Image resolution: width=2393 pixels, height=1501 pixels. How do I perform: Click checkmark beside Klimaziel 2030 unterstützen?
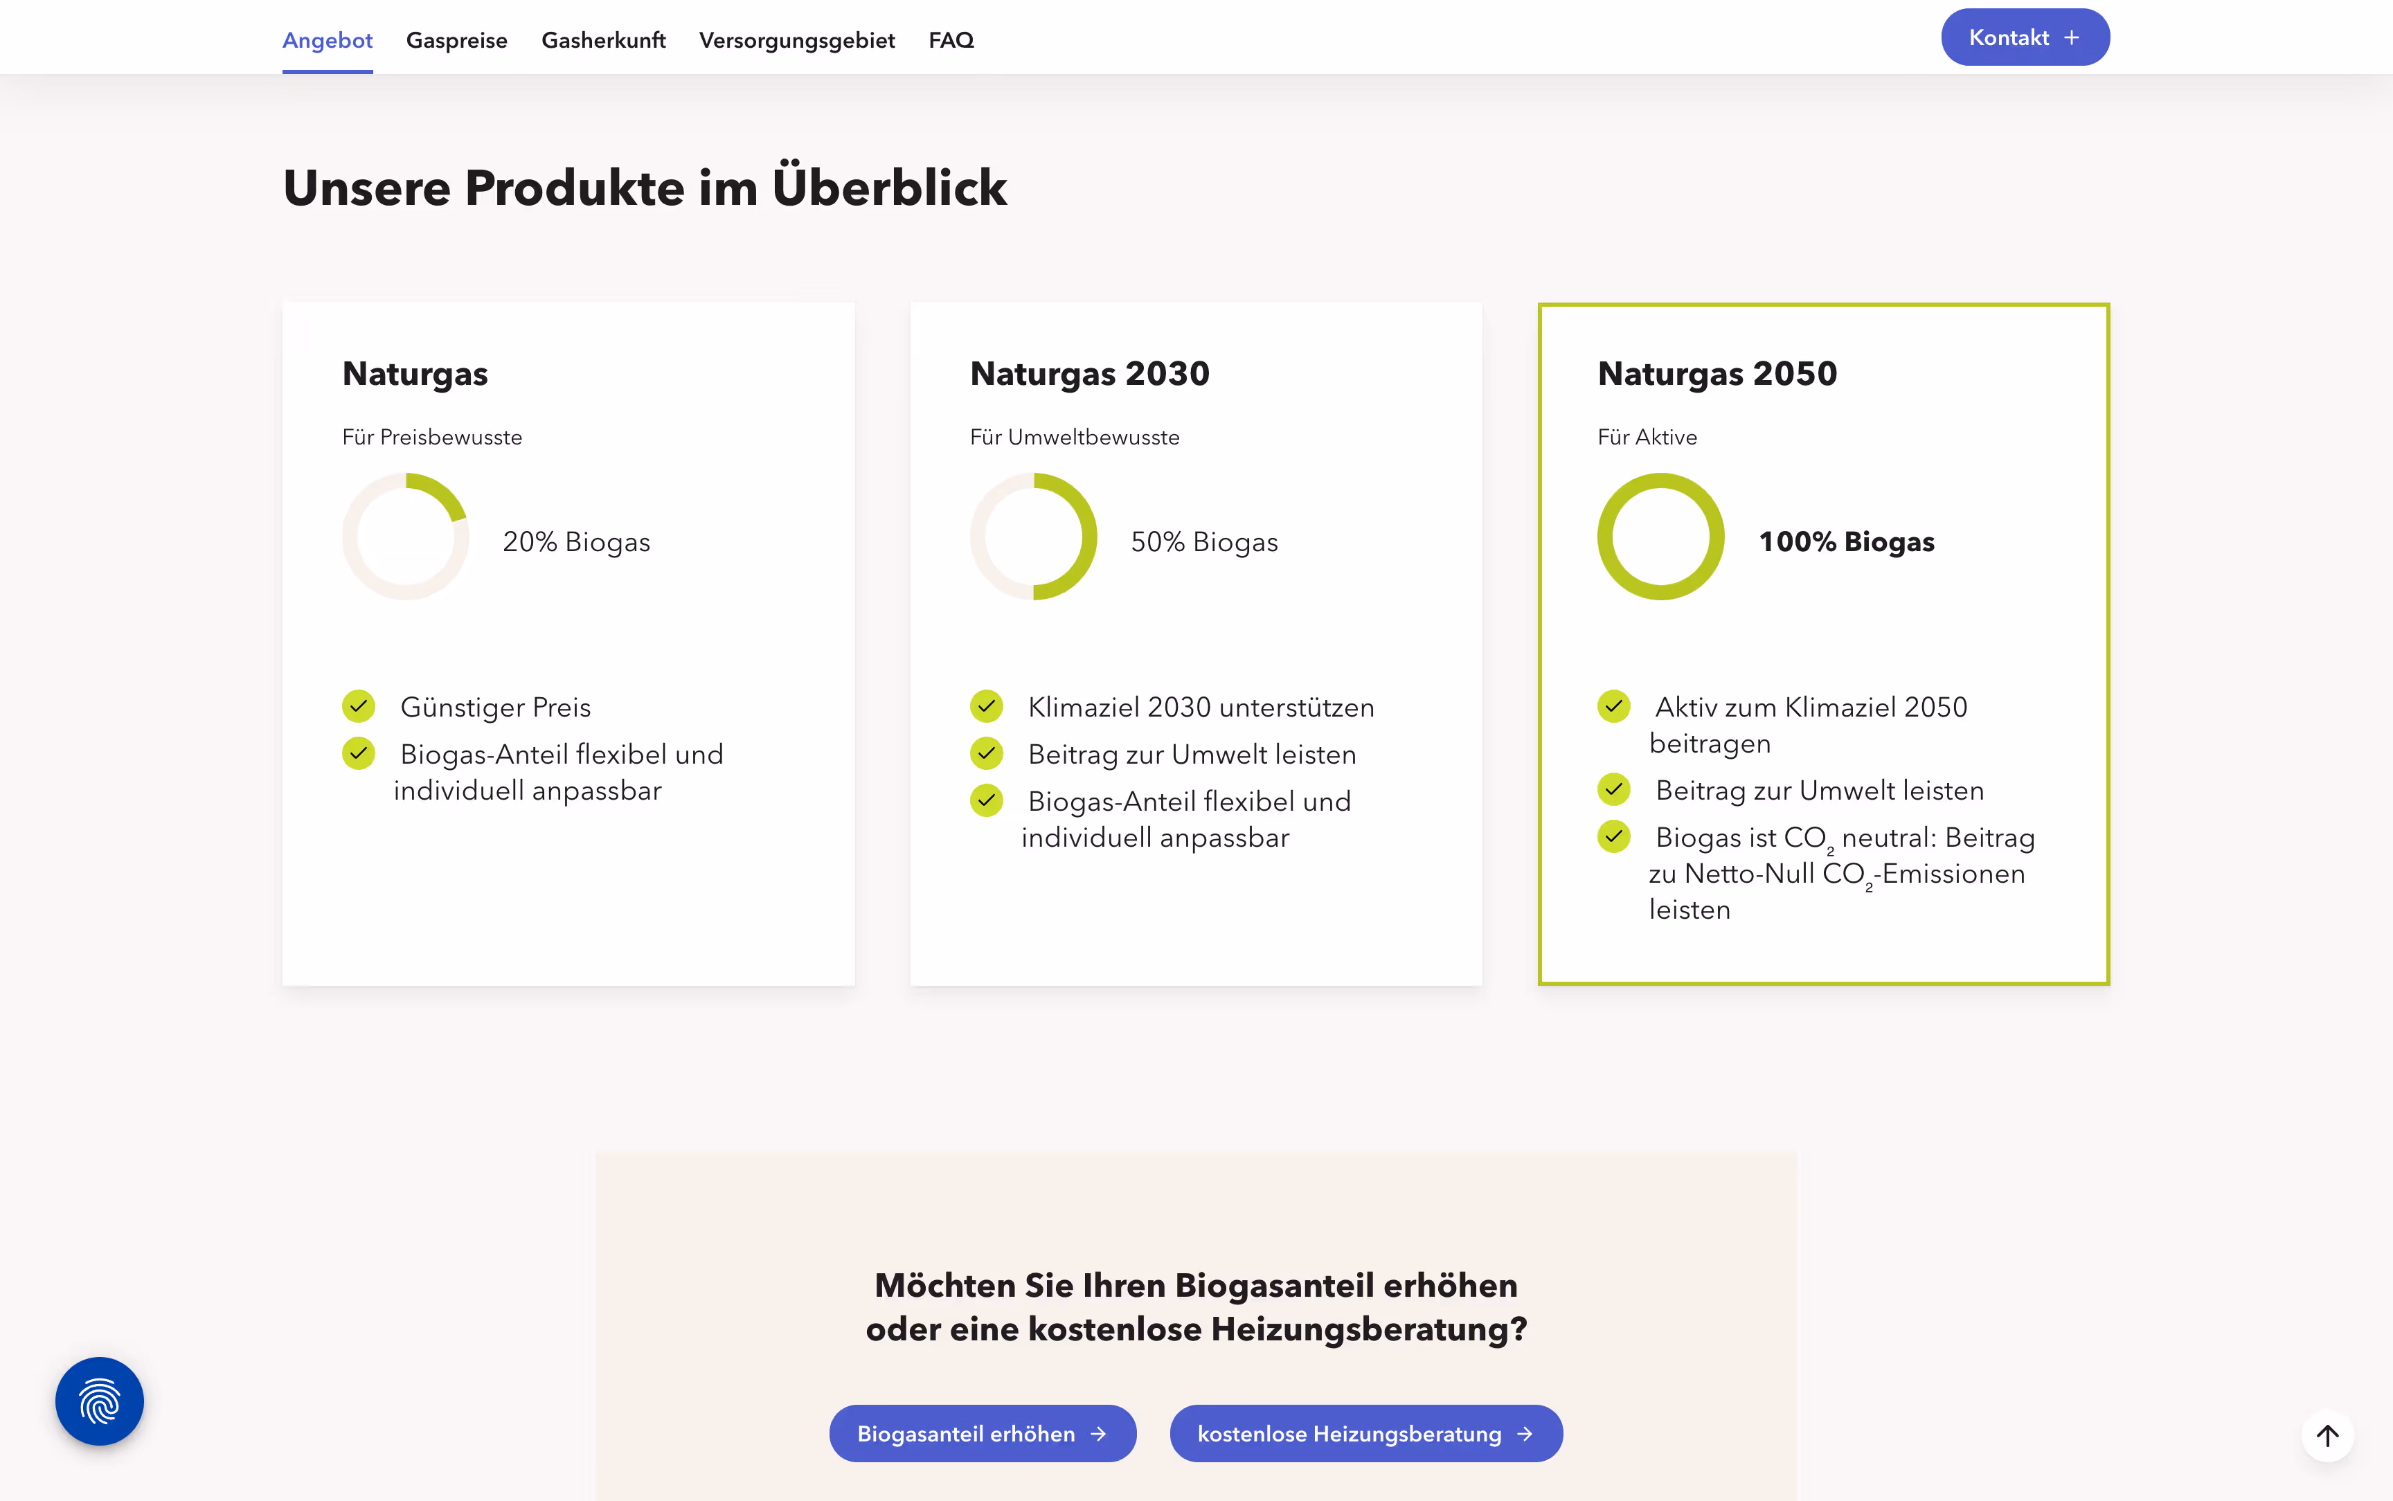tap(987, 705)
